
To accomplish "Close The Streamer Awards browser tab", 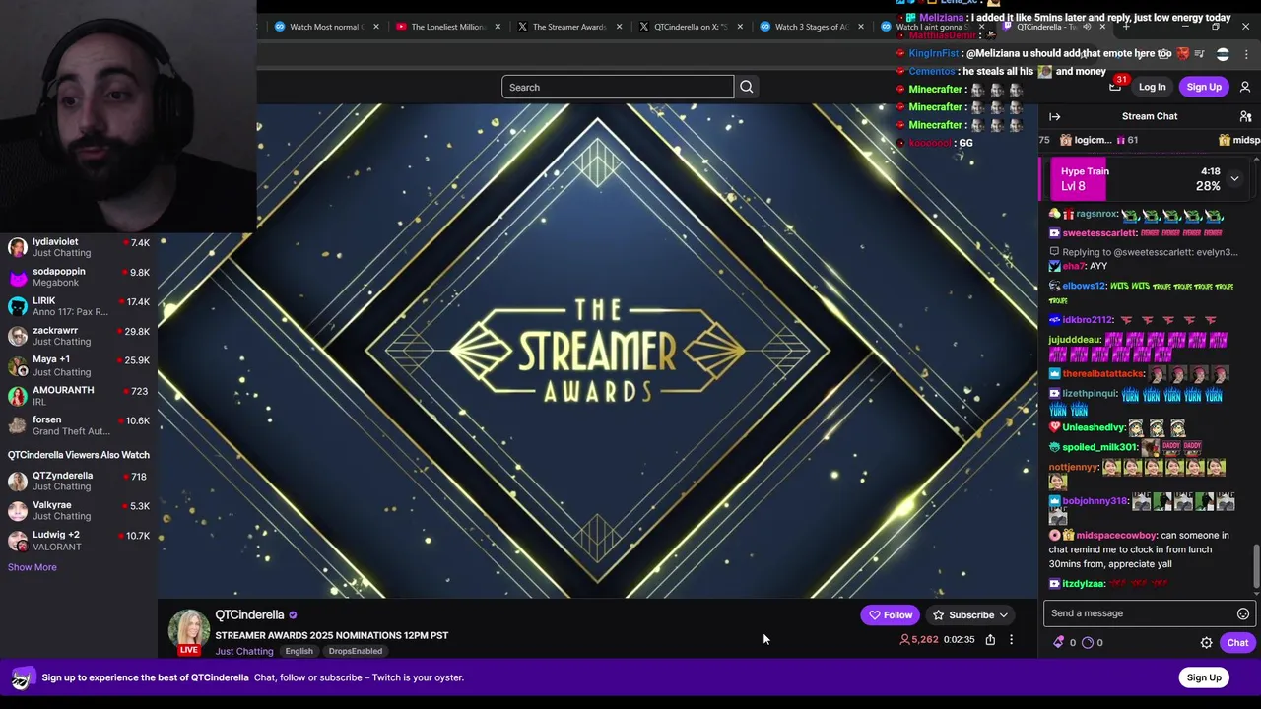I will pyautogui.click(x=619, y=27).
